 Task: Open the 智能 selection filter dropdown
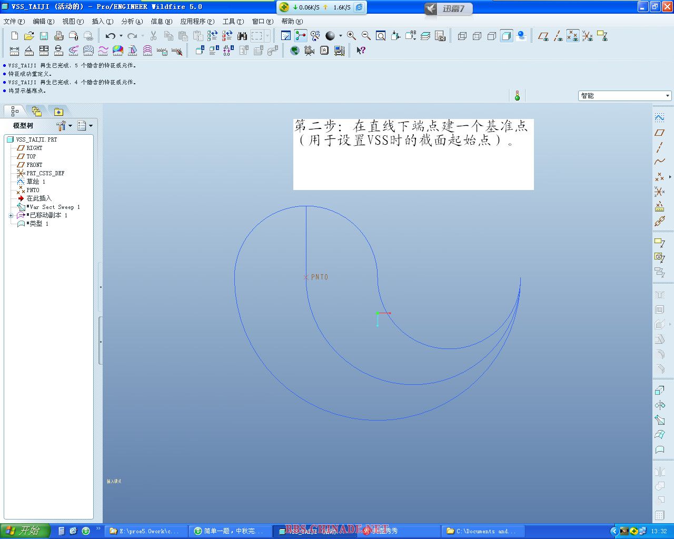click(x=667, y=96)
